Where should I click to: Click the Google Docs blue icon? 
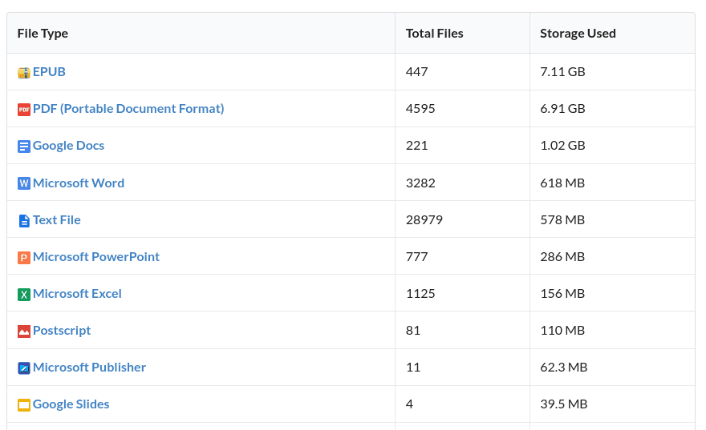[24, 146]
